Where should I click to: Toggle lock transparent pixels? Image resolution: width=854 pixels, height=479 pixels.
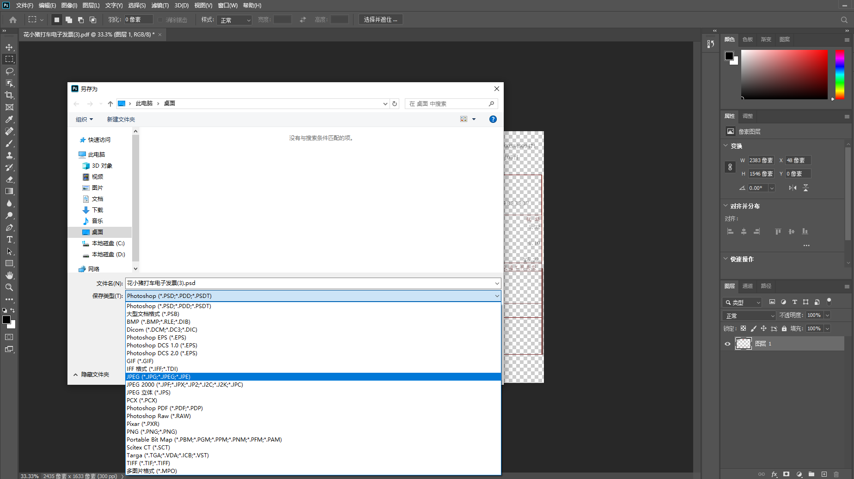(743, 328)
